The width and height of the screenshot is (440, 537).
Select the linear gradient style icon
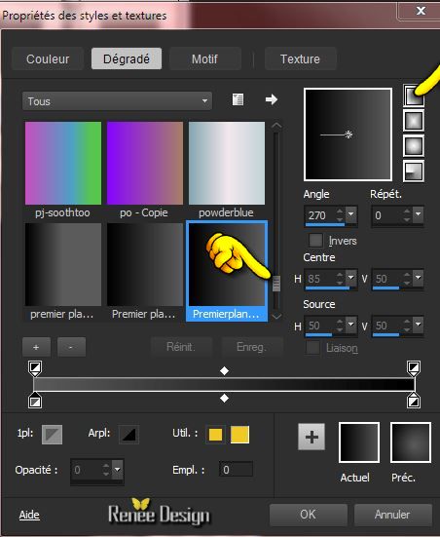click(x=414, y=96)
